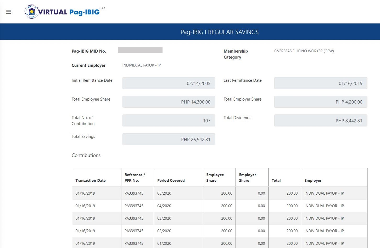Image resolution: width=380 pixels, height=248 pixels.
Task: Click the Total No. of Contribution field
Action: (169, 121)
